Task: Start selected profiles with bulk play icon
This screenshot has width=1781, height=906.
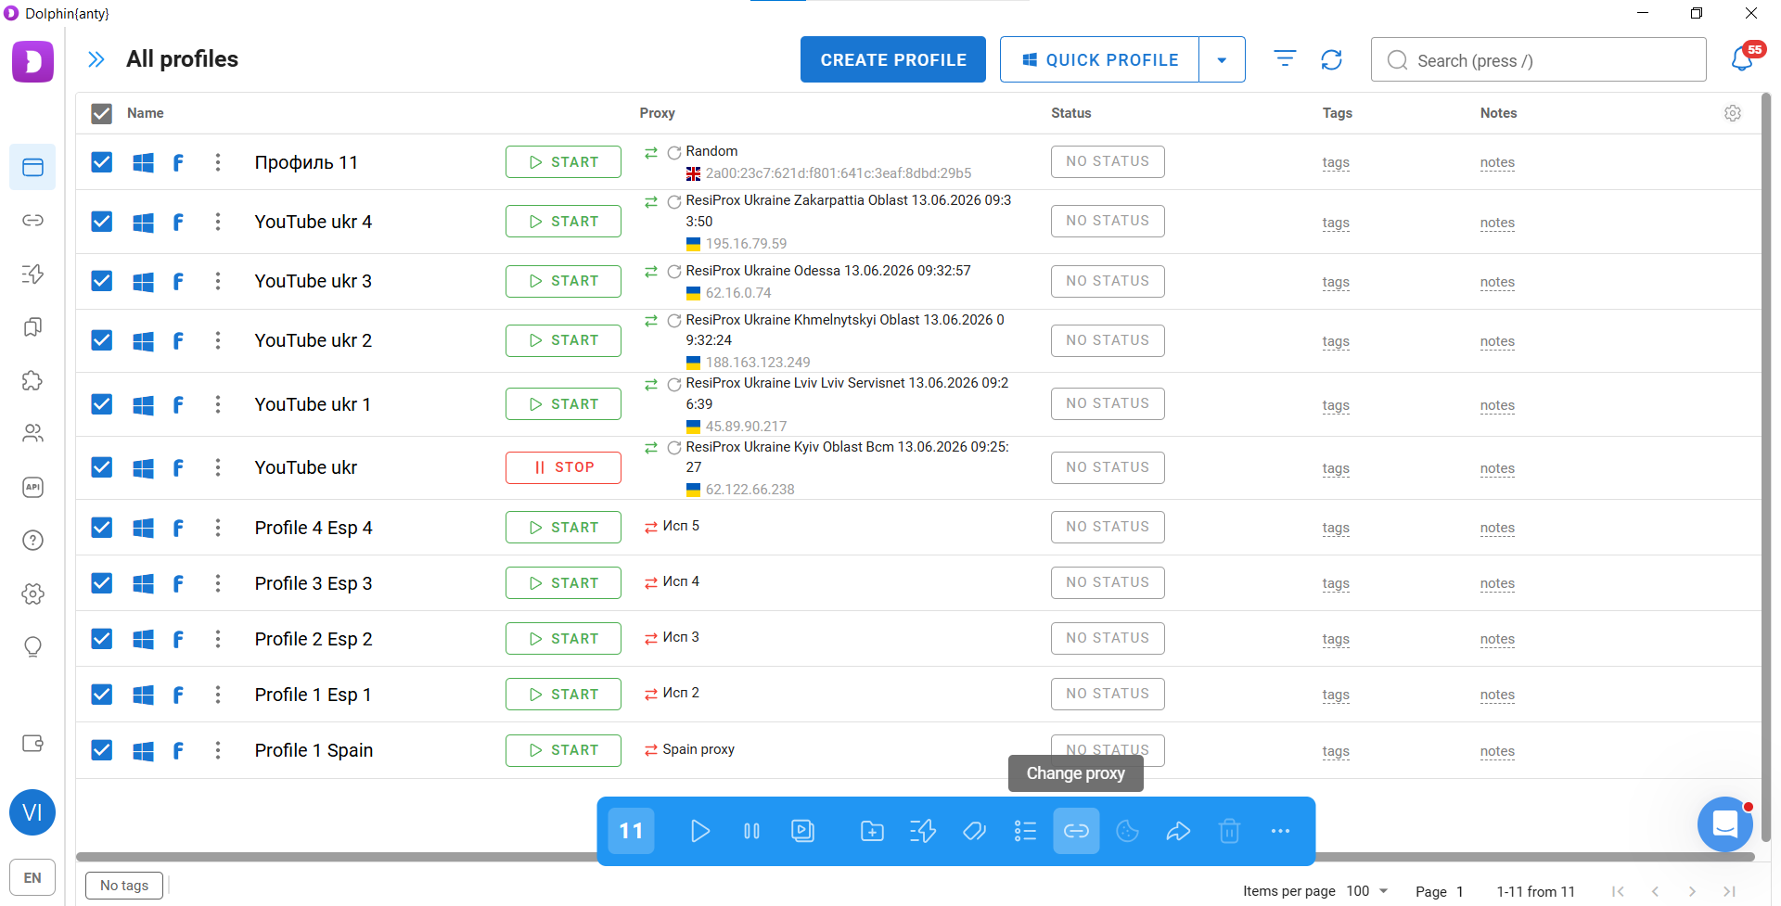Action: coord(700,831)
